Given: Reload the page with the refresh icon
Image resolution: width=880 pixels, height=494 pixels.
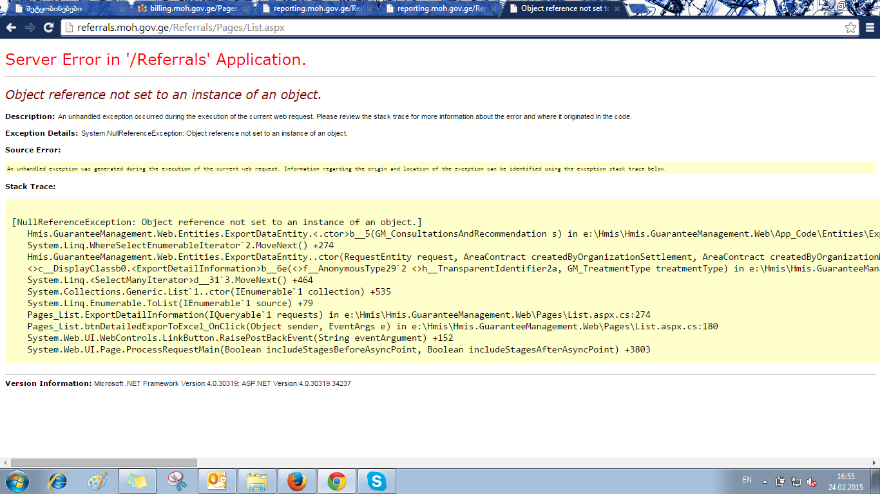Looking at the screenshot, I should (x=48, y=28).
